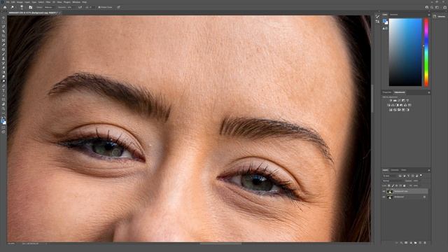Pick a shade in the blue color field
This screenshot has height=252, width=448.
[x=405, y=52]
